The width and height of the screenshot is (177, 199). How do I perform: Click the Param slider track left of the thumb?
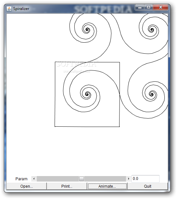tap(58, 179)
